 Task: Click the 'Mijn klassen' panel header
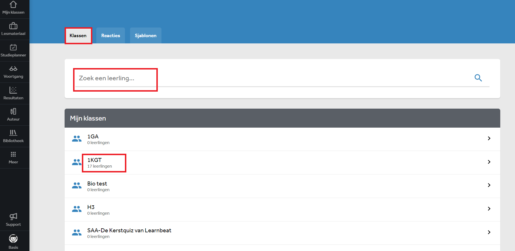point(282,118)
